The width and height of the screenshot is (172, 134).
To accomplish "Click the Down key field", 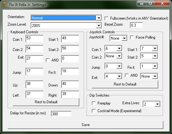I will [x=70, y=84].
